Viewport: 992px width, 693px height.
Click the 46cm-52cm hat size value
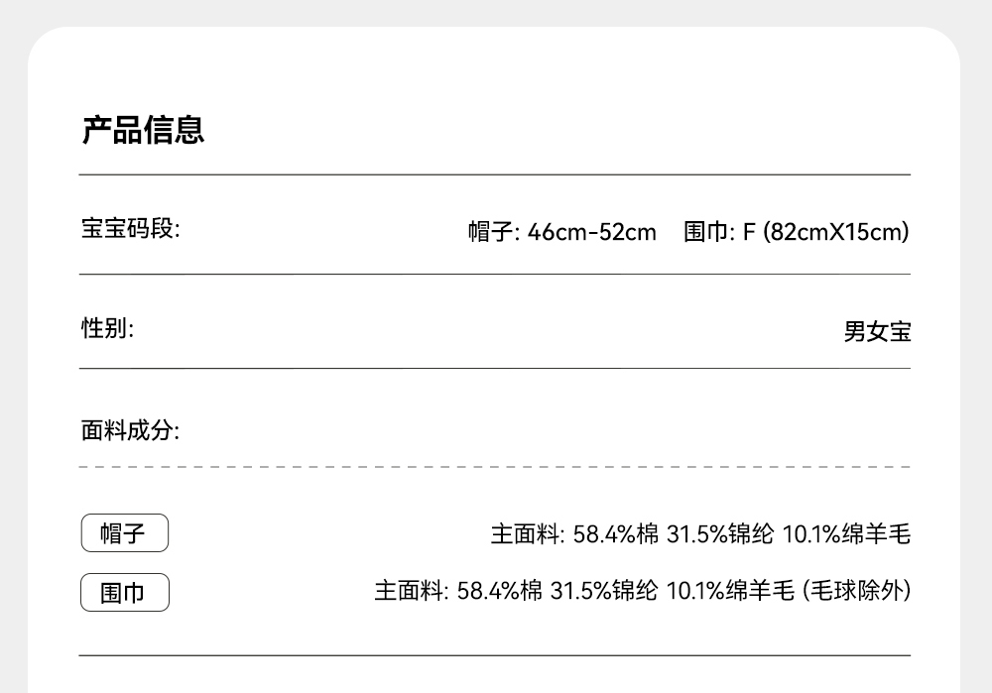(591, 232)
